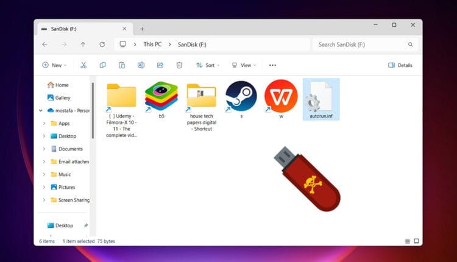The image size is (457, 262).
Task: Select the autorun.inf file
Action: [321, 99]
